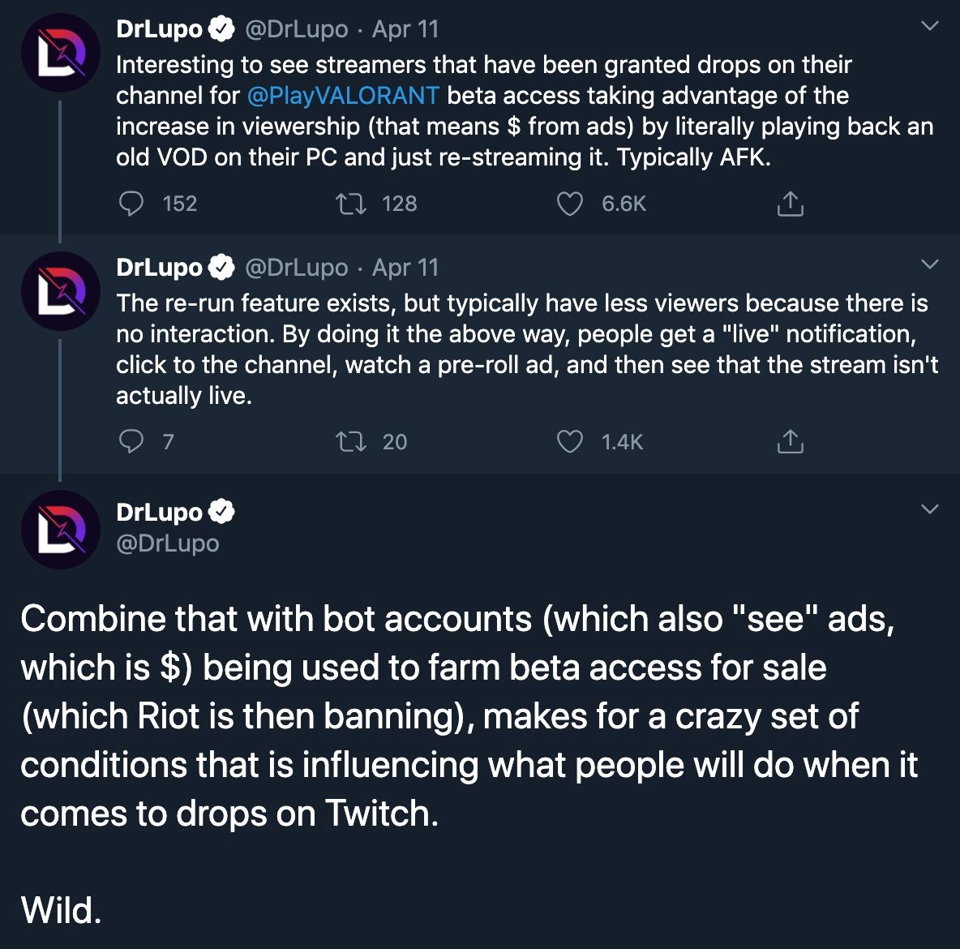Screen dimensions: 960x949
Task: Like the first tweet with the heart icon
Action: pos(570,204)
